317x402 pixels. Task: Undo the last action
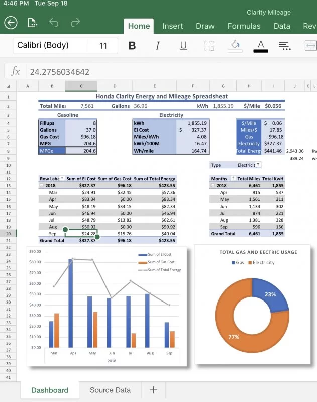(54, 23)
